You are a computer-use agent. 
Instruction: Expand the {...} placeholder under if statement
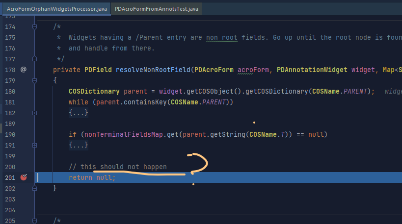pyautogui.click(x=79, y=145)
